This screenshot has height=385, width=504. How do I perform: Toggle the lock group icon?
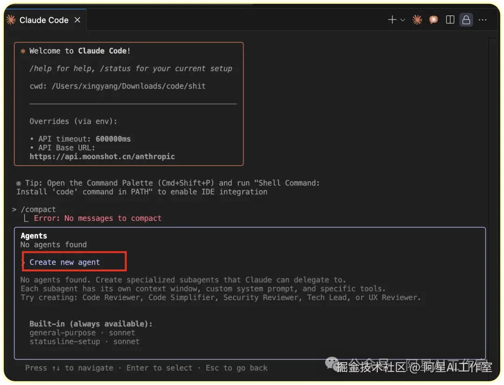point(466,20)
